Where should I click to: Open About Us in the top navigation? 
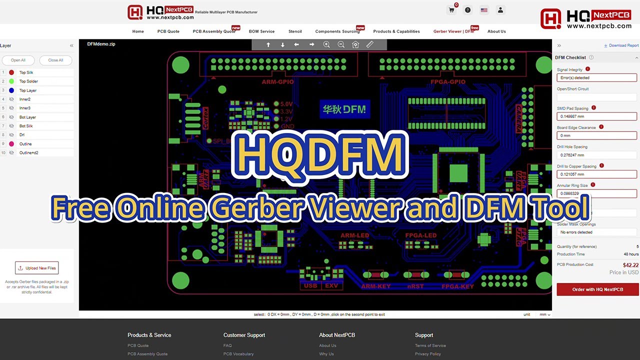[496, 31]
